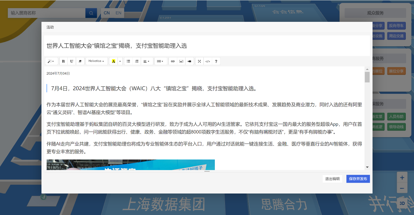This screenshot has height=215, width=414.
Task: Click the eraser remove-format icon
Action: [80, 61]
